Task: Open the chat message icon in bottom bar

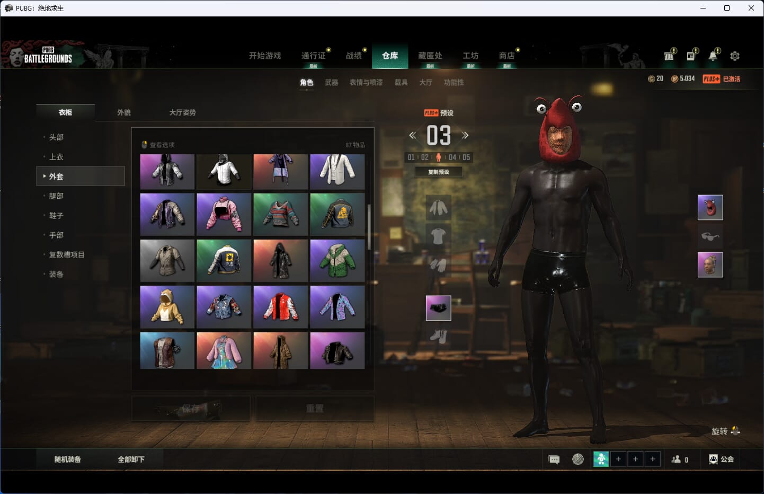Action: click(554, 460)
